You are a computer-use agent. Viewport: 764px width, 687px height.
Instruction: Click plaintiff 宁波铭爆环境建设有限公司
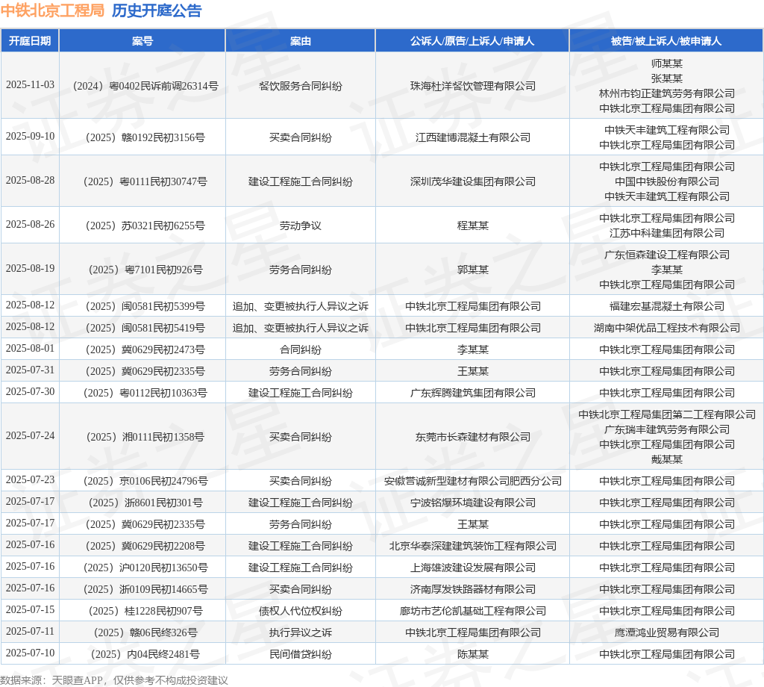pyautogui.click(x=472, y=503)
